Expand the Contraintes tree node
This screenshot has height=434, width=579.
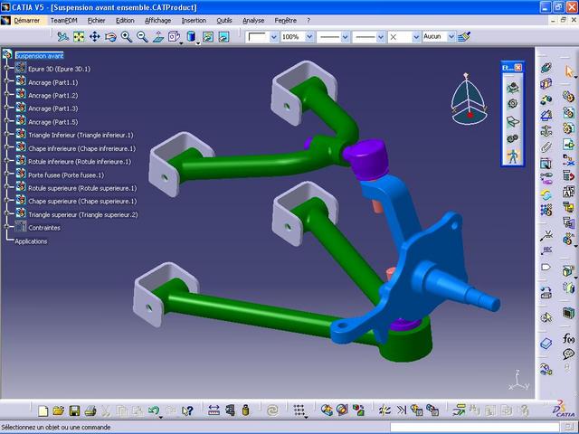(x=6, y=227)
